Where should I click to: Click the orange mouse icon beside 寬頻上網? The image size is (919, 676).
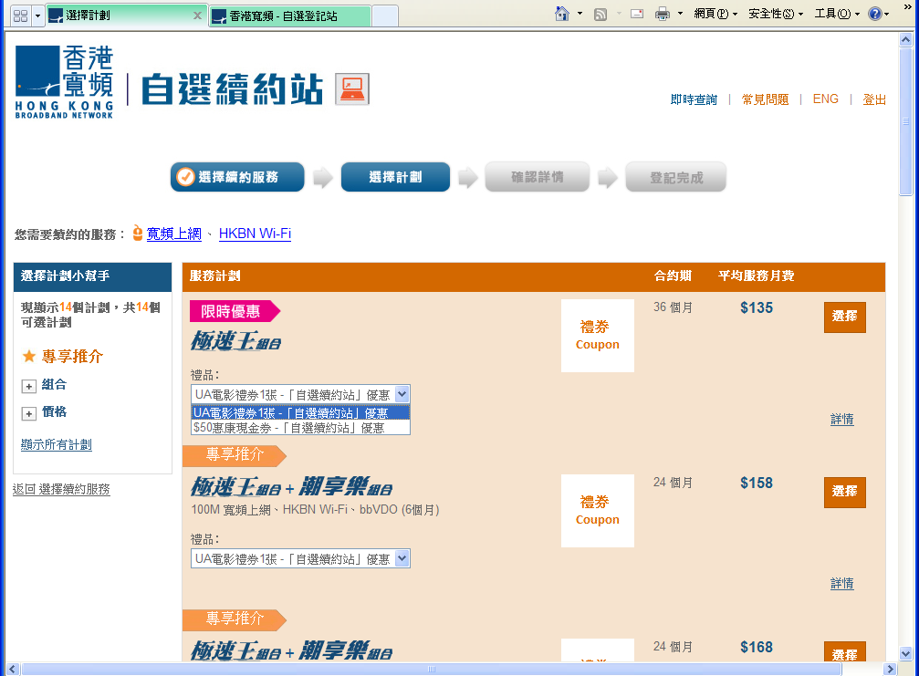click(138, 233)
